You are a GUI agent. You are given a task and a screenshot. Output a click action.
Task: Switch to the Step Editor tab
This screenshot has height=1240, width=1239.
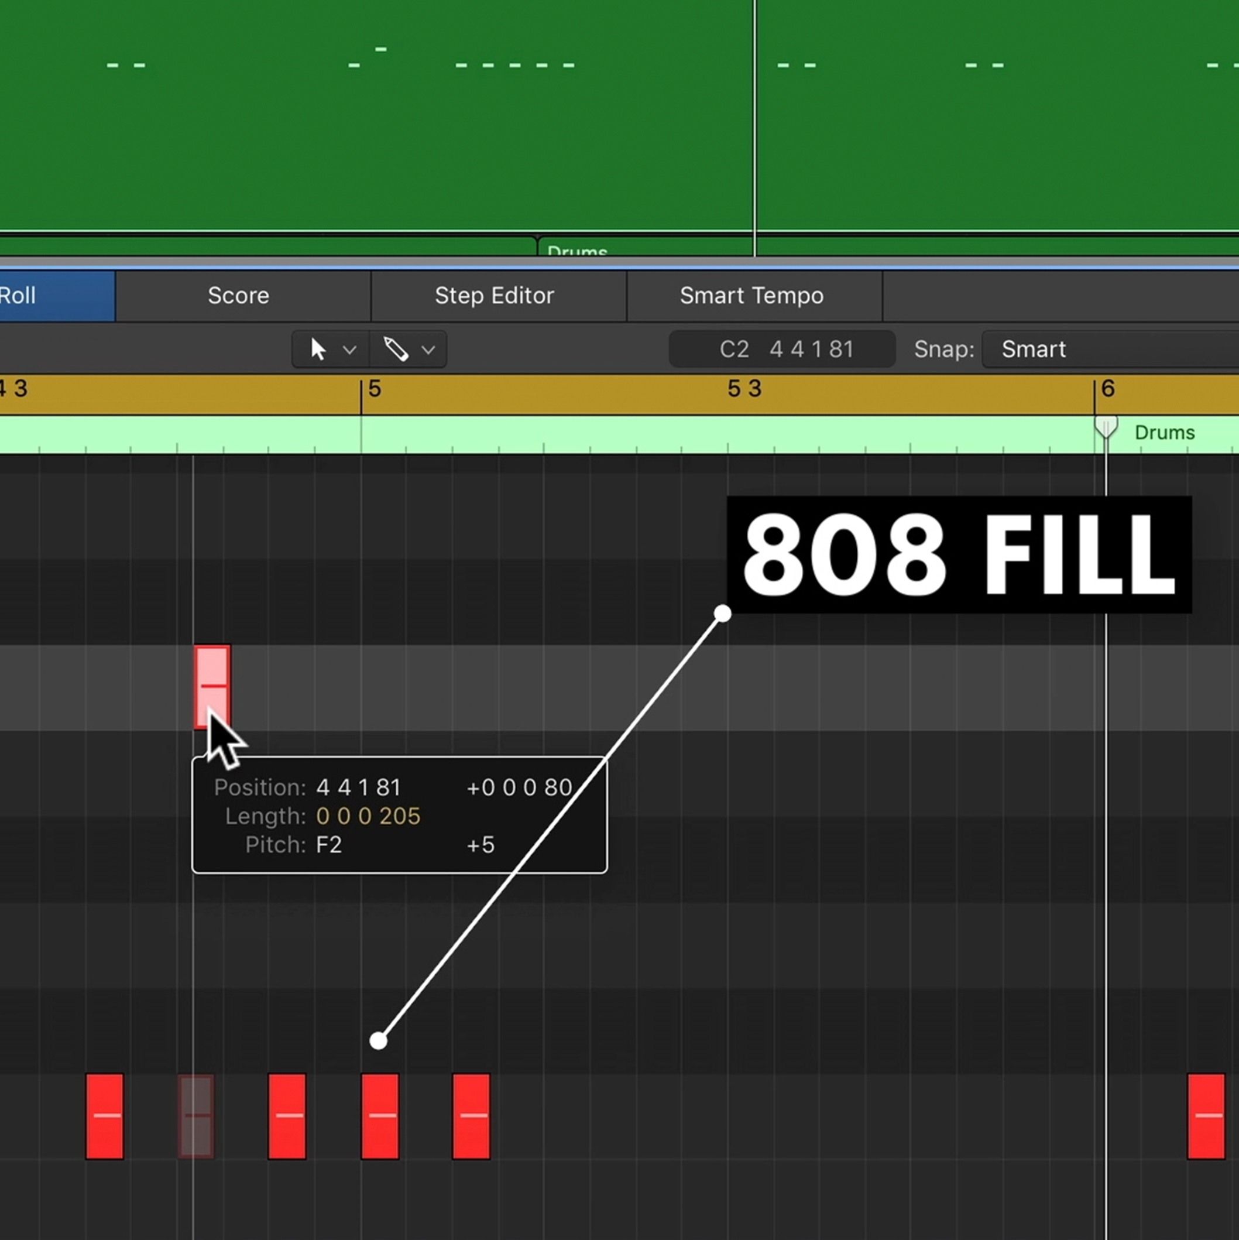(494, 296)
